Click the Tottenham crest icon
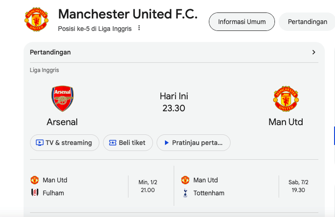This screenshot has width=335, height=217. (185, 193)
